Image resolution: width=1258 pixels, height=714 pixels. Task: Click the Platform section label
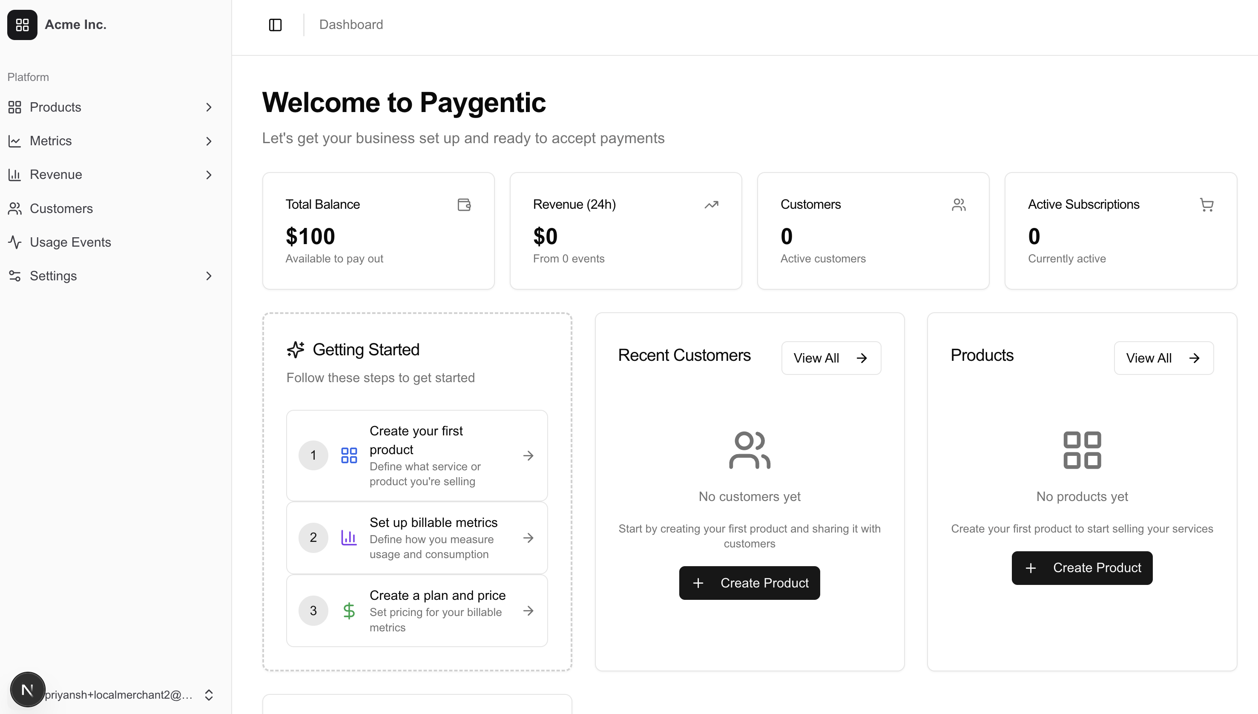click(28, 77)
